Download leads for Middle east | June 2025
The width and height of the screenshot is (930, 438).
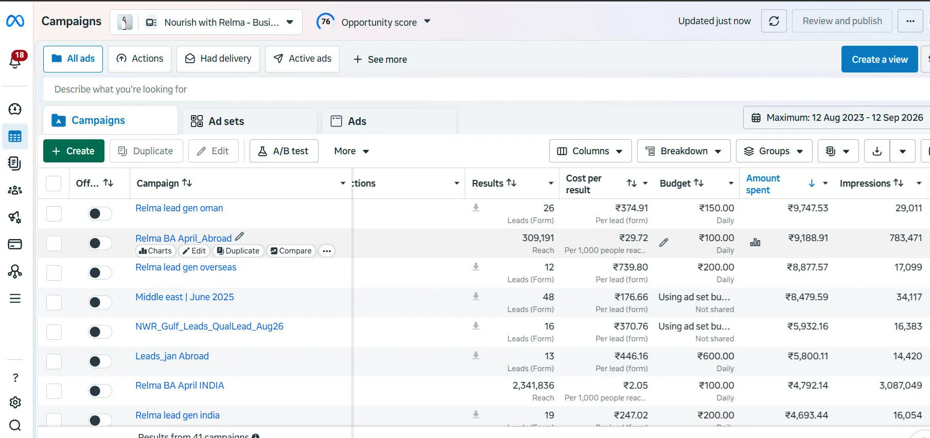pyautogui.click(x=476, y=297)
